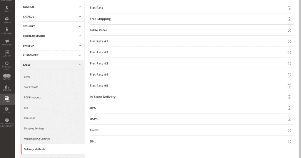Viewport: 301px width, 158px height.
Task: Expand the In-Store Delivery chevron
Action: click(x=289, y=97)
